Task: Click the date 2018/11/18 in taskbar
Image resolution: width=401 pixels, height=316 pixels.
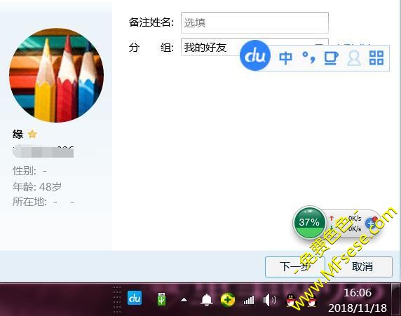Action: tap(358, 308)
